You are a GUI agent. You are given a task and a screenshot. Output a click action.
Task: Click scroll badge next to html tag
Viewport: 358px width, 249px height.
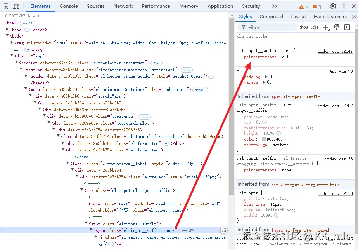(28, 23)
